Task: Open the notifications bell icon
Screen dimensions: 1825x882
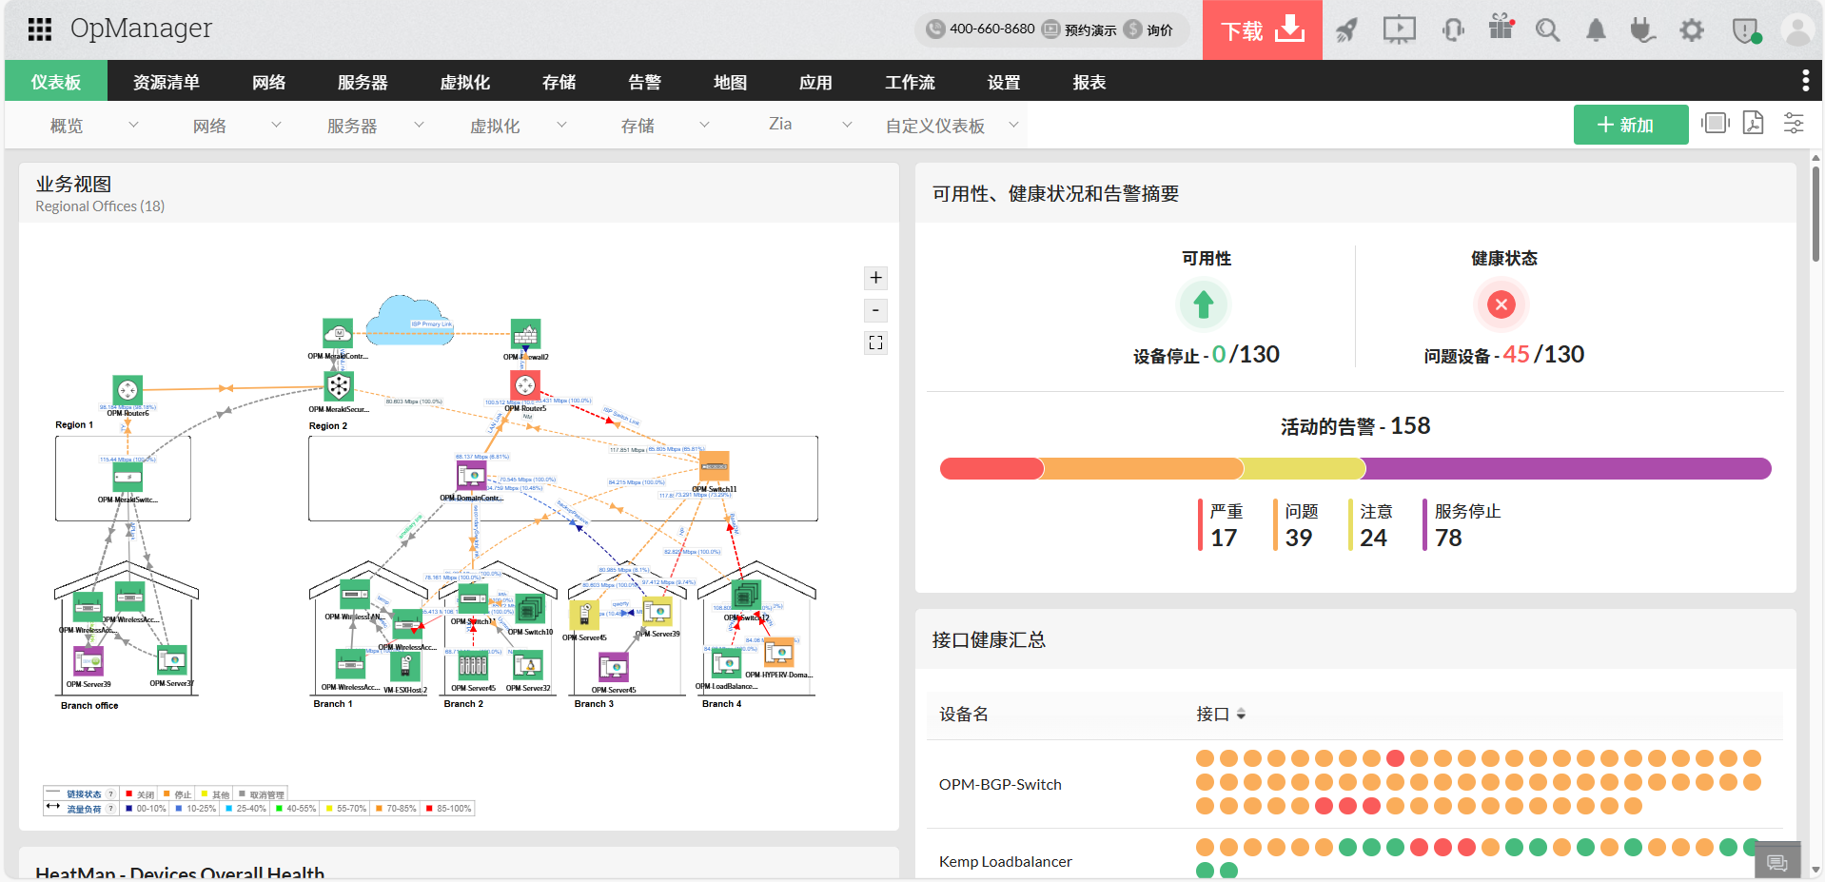Action: point(1596,29)
